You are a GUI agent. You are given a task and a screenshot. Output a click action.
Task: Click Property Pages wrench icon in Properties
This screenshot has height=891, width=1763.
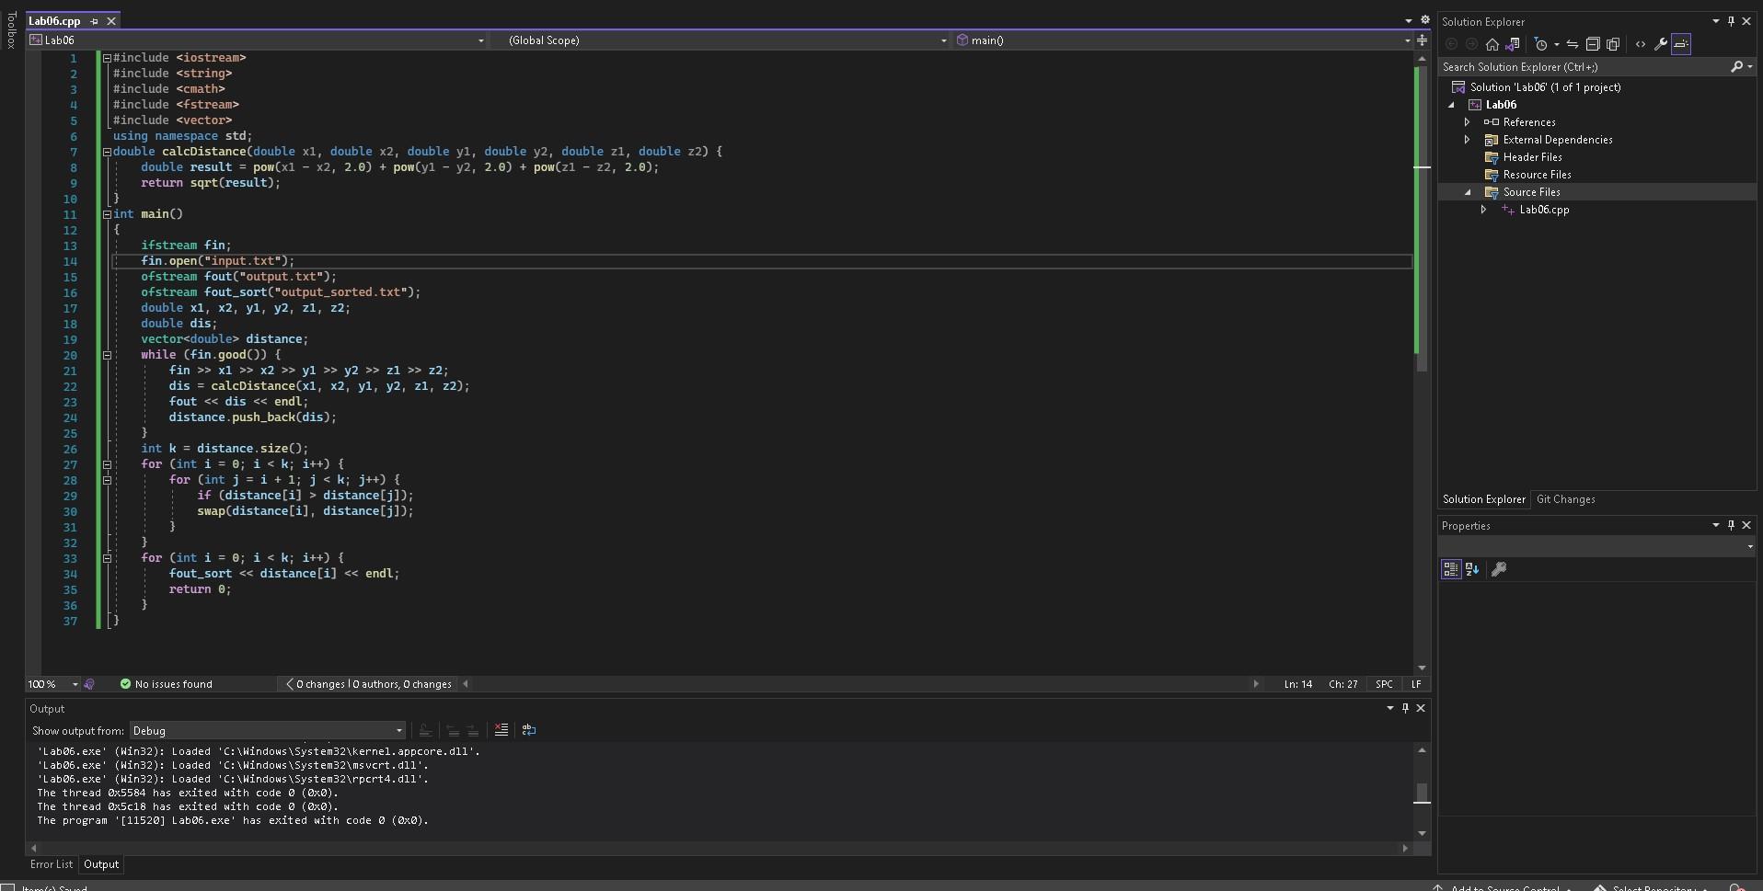1499,569
